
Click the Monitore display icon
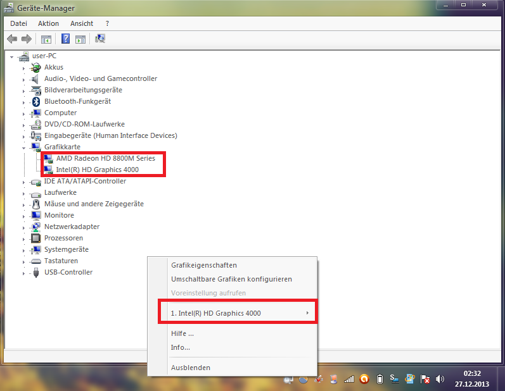coord(36,215)
